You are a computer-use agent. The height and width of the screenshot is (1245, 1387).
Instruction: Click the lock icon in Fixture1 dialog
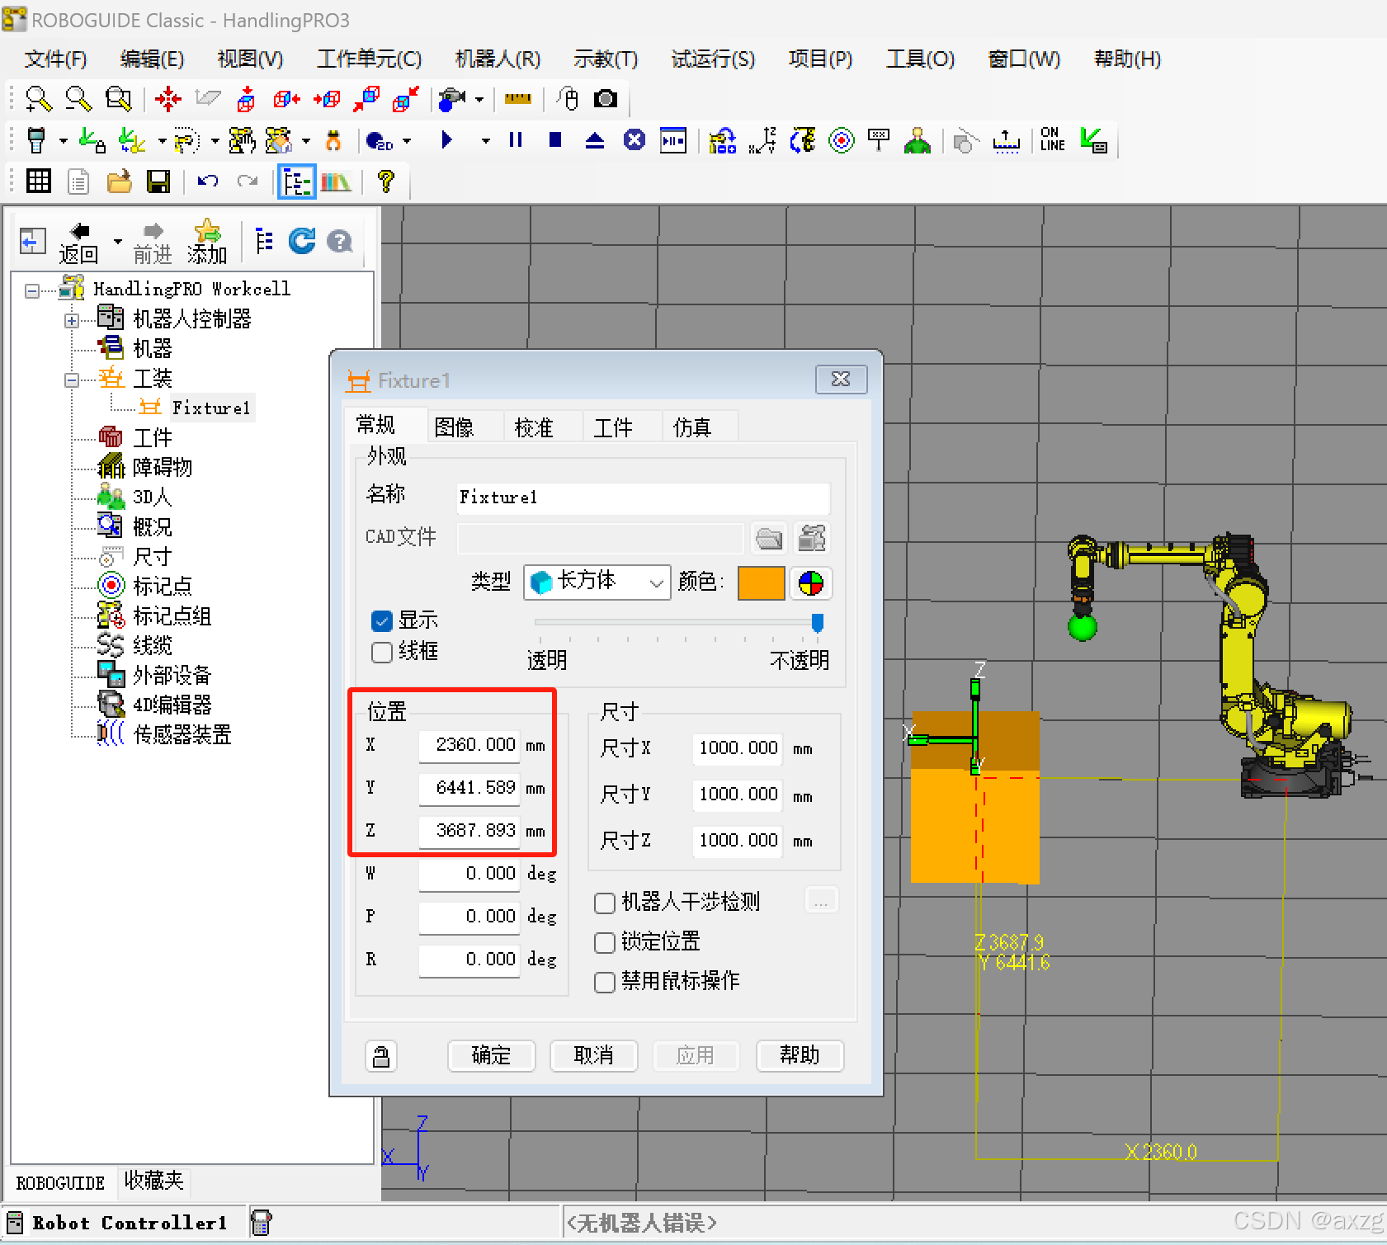pyautogui.click(x=381, y=1056)
